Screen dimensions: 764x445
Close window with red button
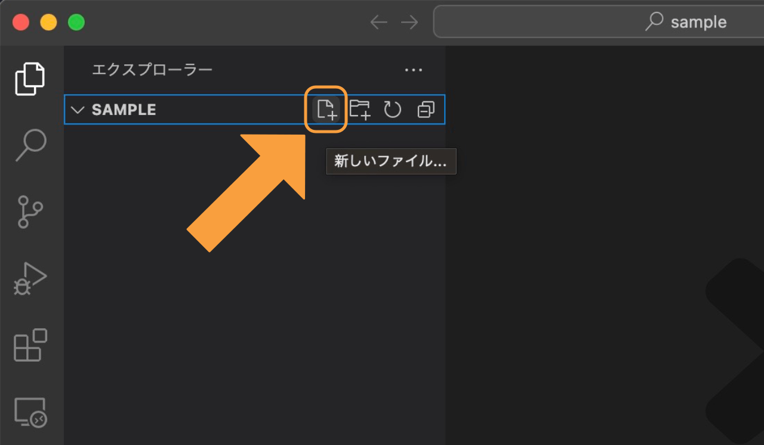pyautogui.click(x=21, y=23)
